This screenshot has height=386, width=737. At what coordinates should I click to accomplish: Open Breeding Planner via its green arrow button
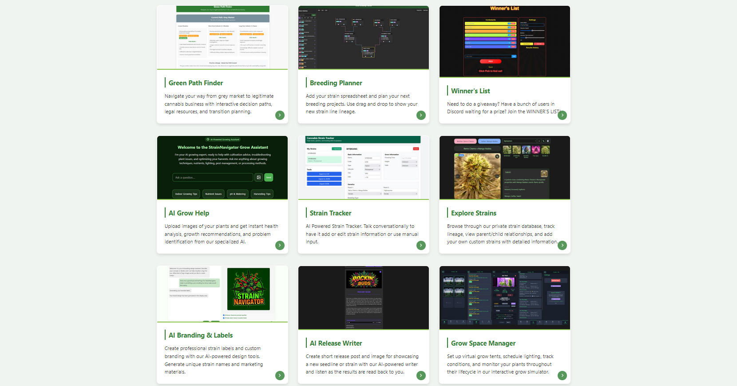(x=421, y=115)
